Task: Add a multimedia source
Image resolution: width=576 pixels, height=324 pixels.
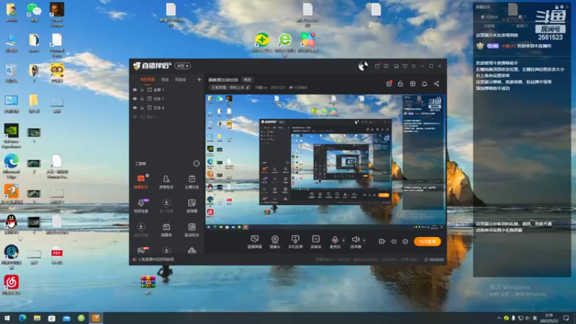Action: [x=315, y=242]
